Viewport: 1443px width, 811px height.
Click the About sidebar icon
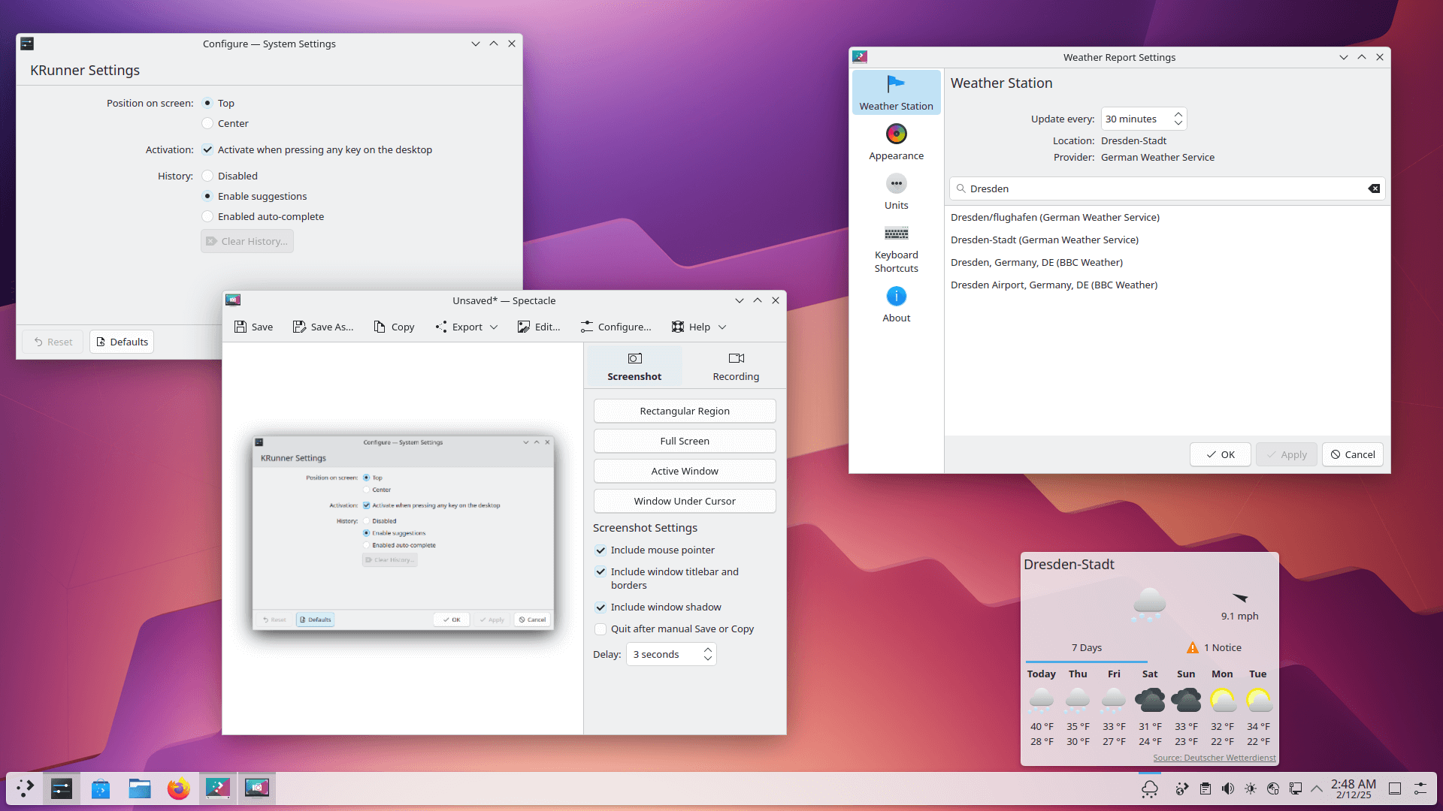(896, 296)
